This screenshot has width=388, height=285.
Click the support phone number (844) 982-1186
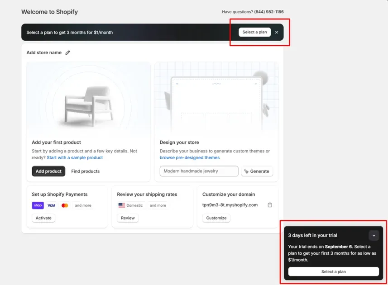[x=269, y=12]
